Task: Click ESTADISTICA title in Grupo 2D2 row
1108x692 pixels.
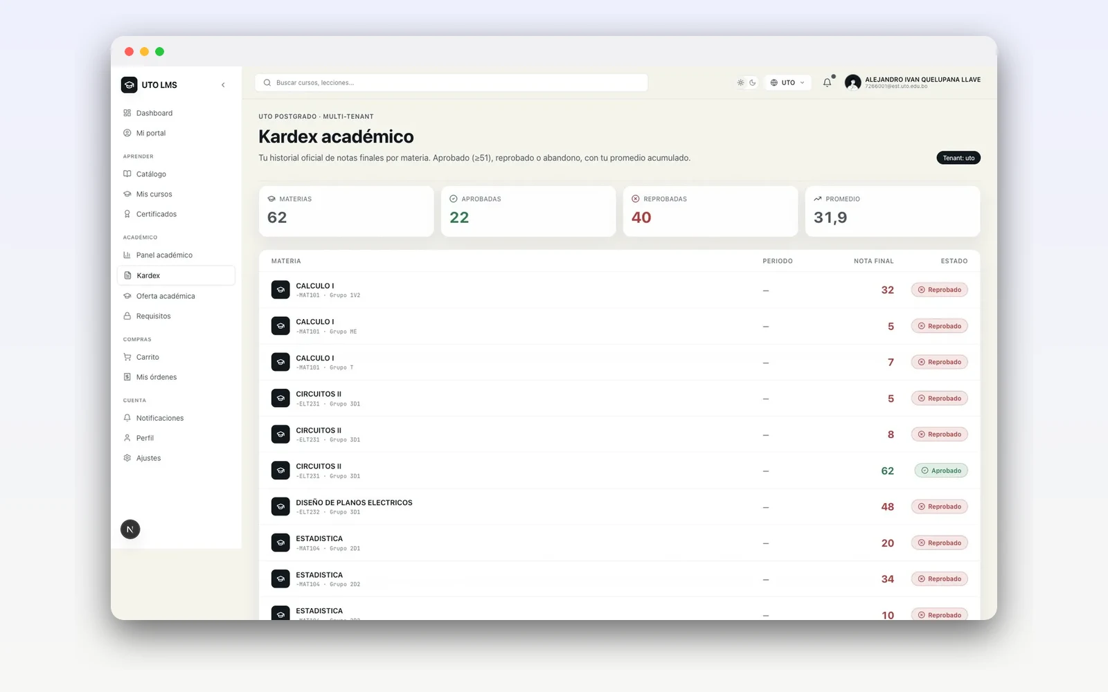Action: [319, 575]
